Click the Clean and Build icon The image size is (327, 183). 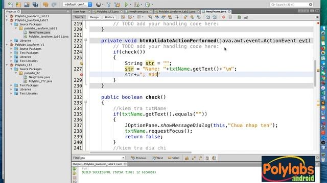point(117,5)
